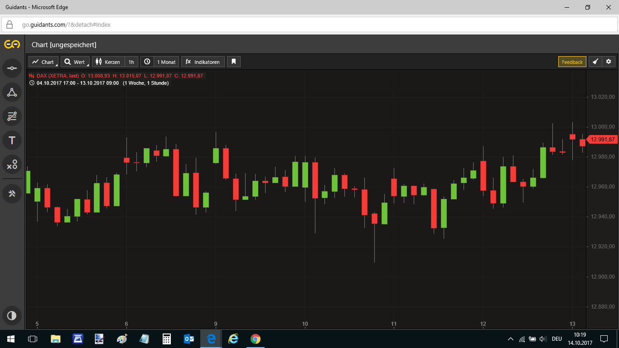Click the Chart [ungespeichert] title
Image resolution: width=619 pixels, height=348 pixels.
(64, 44)
